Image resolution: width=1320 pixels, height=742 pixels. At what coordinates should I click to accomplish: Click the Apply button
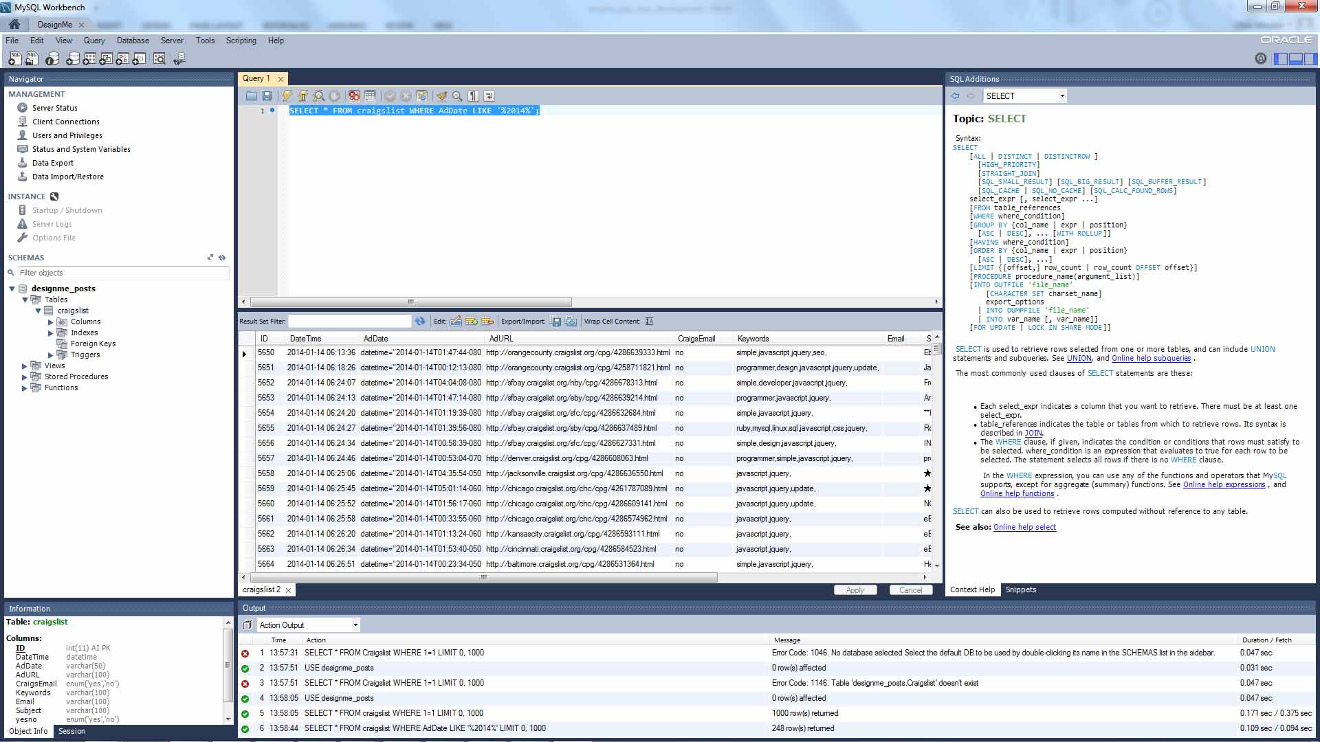click(x=855, y=590)
